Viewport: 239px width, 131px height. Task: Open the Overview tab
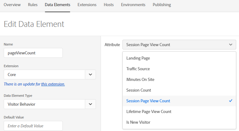point(12,5)
